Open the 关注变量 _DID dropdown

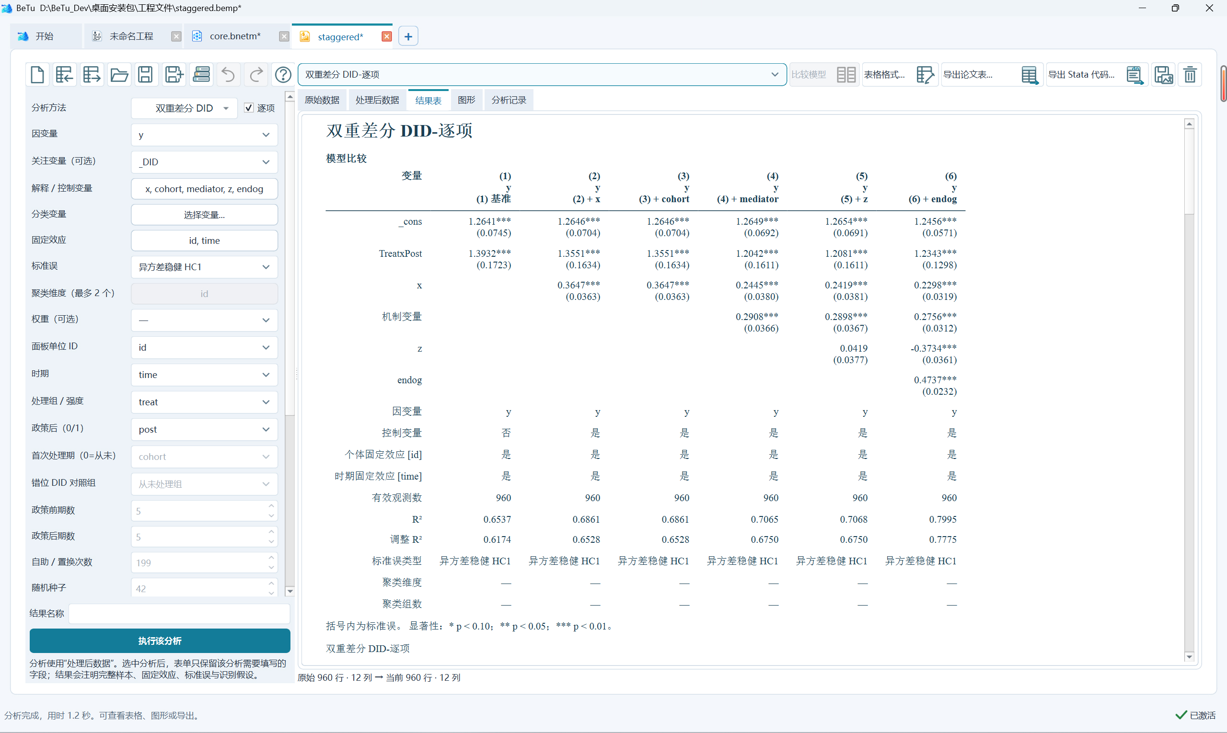point(204,162)
